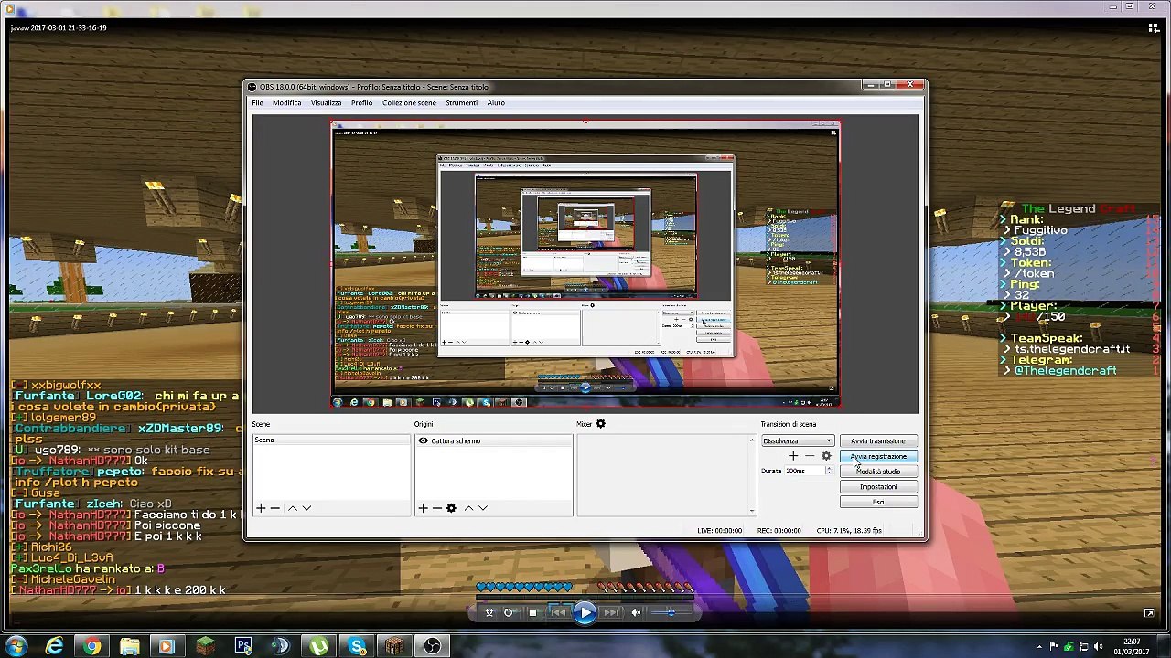This screenshot has width=1171, height=658.
Task: Open the File menu in OBS
Action: pyautogui.click(x=258, y=102)
